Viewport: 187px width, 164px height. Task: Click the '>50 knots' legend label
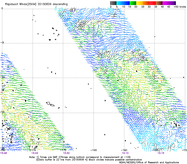[x=180, y=7]
